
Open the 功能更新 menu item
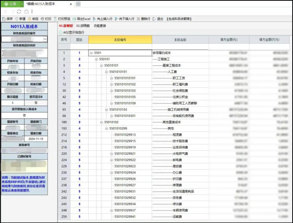point(100,26)
